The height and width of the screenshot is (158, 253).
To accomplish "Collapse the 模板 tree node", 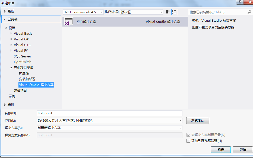I will (6, 28).
